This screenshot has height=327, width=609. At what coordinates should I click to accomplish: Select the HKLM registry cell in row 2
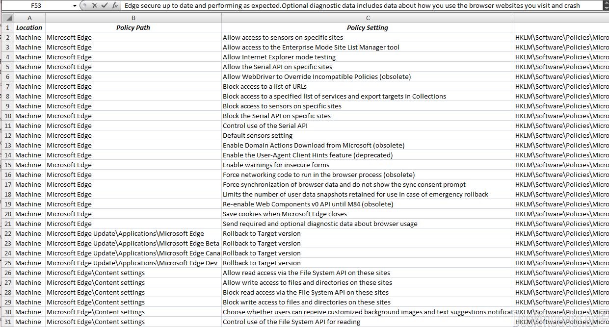pos(561,37)
